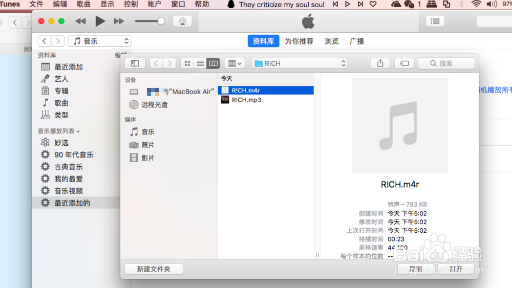Click the iTunes fast-forward button
The height and width of the screenshot is (288, 512).
point(119,21)
